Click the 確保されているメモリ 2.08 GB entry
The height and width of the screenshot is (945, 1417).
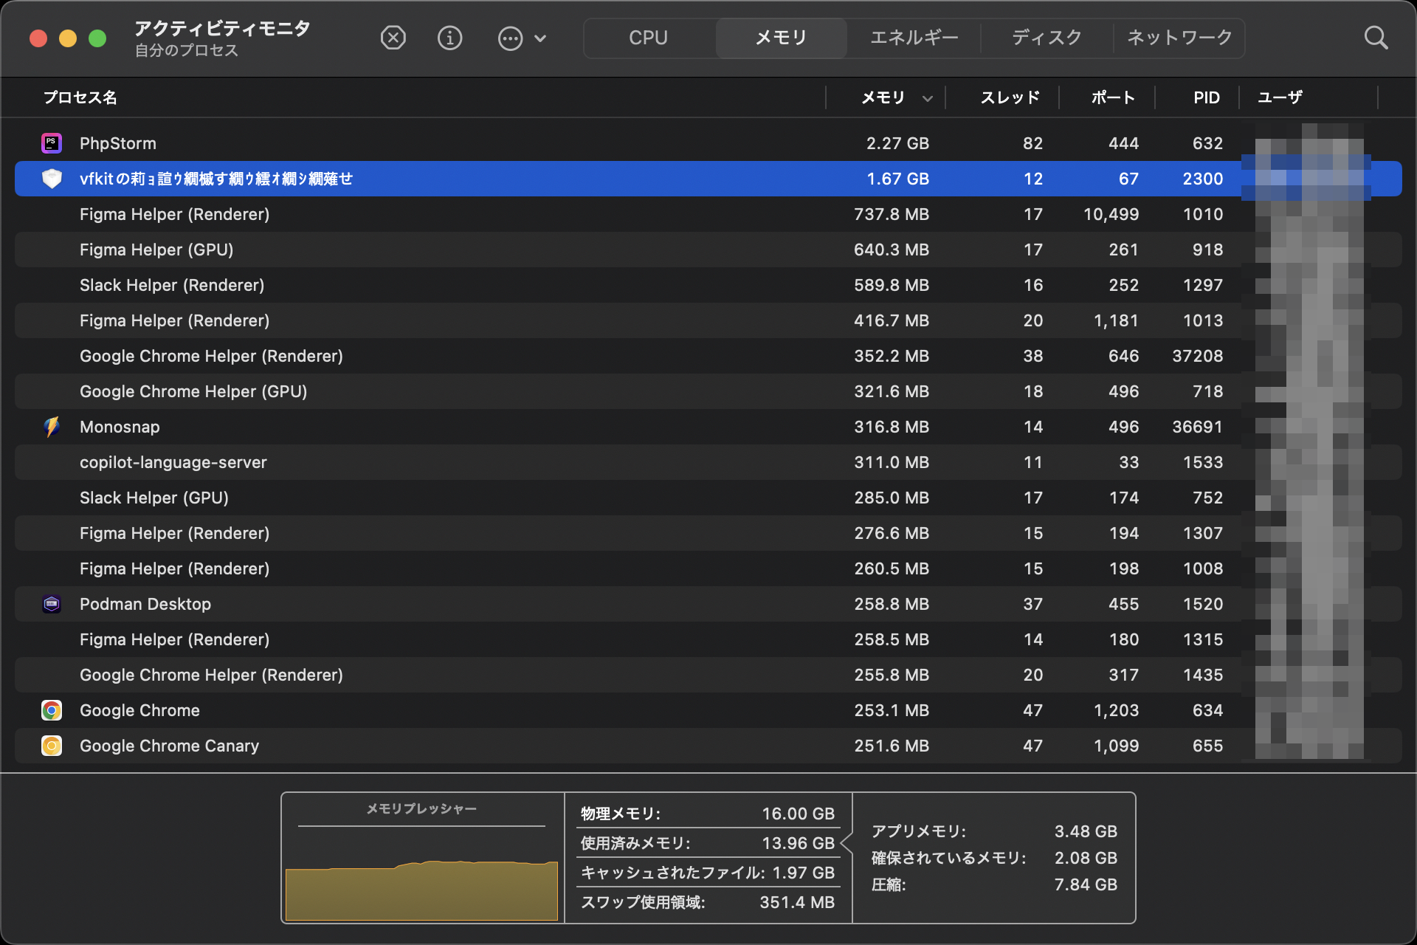(x=994, y=858)
